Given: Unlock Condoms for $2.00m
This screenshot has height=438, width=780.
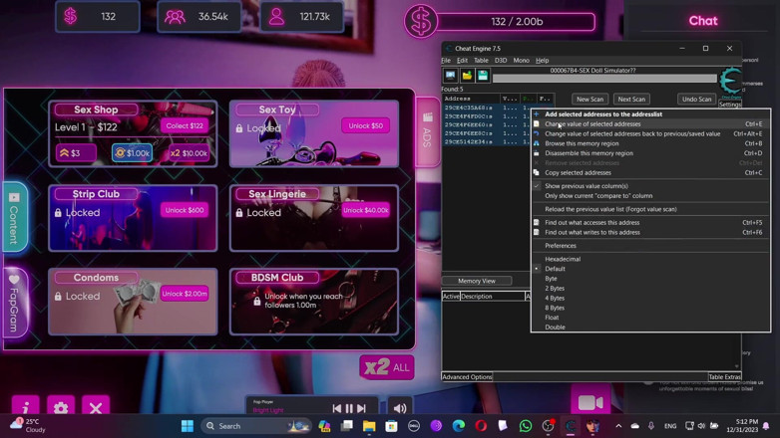Looking at the screenshot, I should (x=185, y=294).
